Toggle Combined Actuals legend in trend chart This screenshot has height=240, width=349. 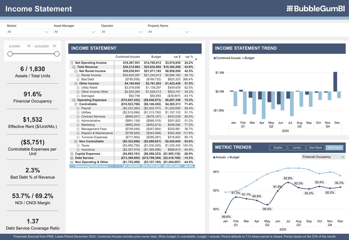point(227,58)
